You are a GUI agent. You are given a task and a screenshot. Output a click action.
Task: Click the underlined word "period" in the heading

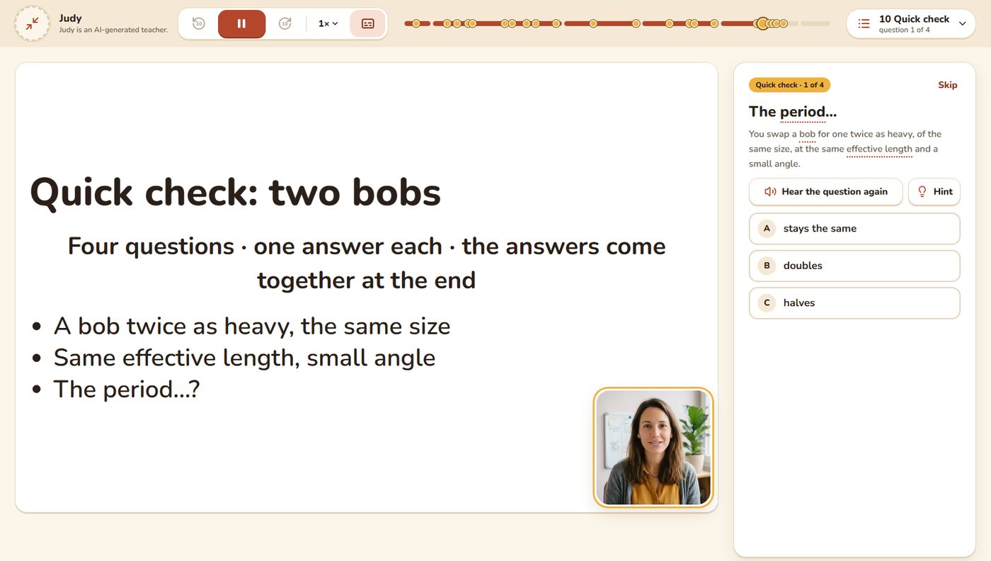tap(803, 112)
